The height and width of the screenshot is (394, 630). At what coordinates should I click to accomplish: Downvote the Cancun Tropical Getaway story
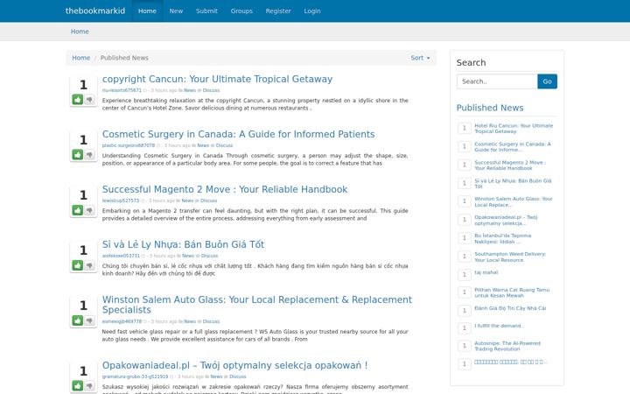point(89,99)
